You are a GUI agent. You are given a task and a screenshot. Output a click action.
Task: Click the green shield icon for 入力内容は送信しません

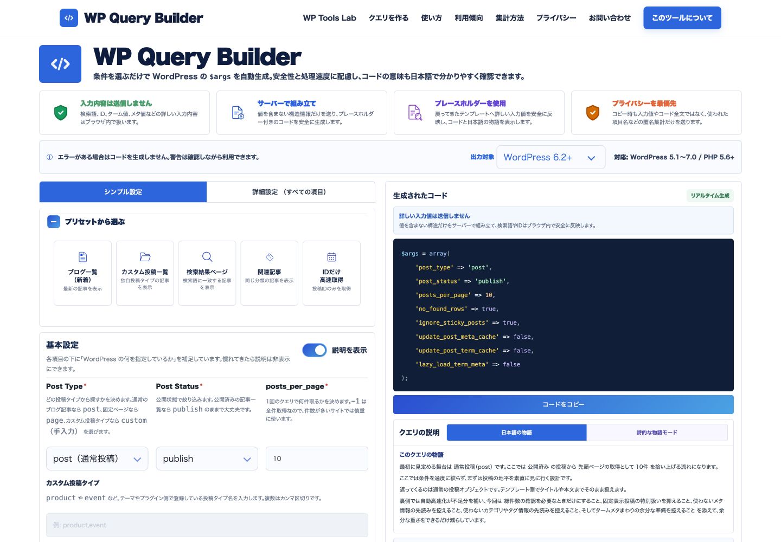[x=61, y=113]
